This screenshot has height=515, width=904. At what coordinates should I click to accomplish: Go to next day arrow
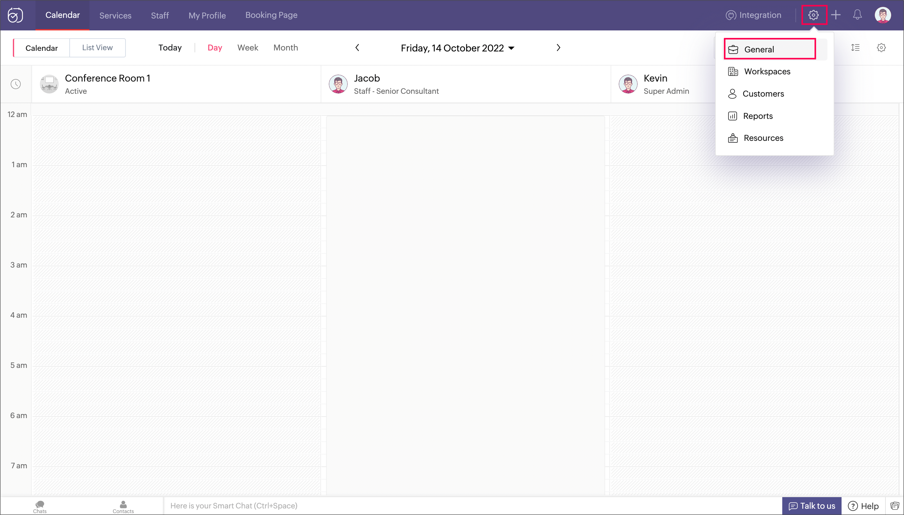558,47
